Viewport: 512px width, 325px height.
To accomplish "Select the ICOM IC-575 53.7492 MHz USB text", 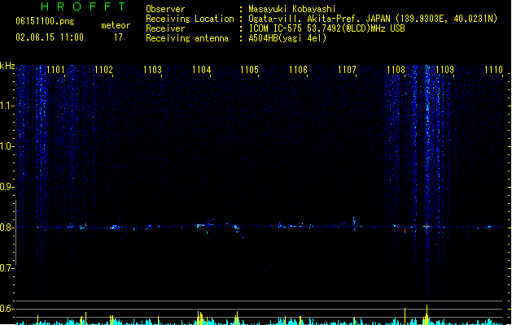I will click(x=327, y=28).
